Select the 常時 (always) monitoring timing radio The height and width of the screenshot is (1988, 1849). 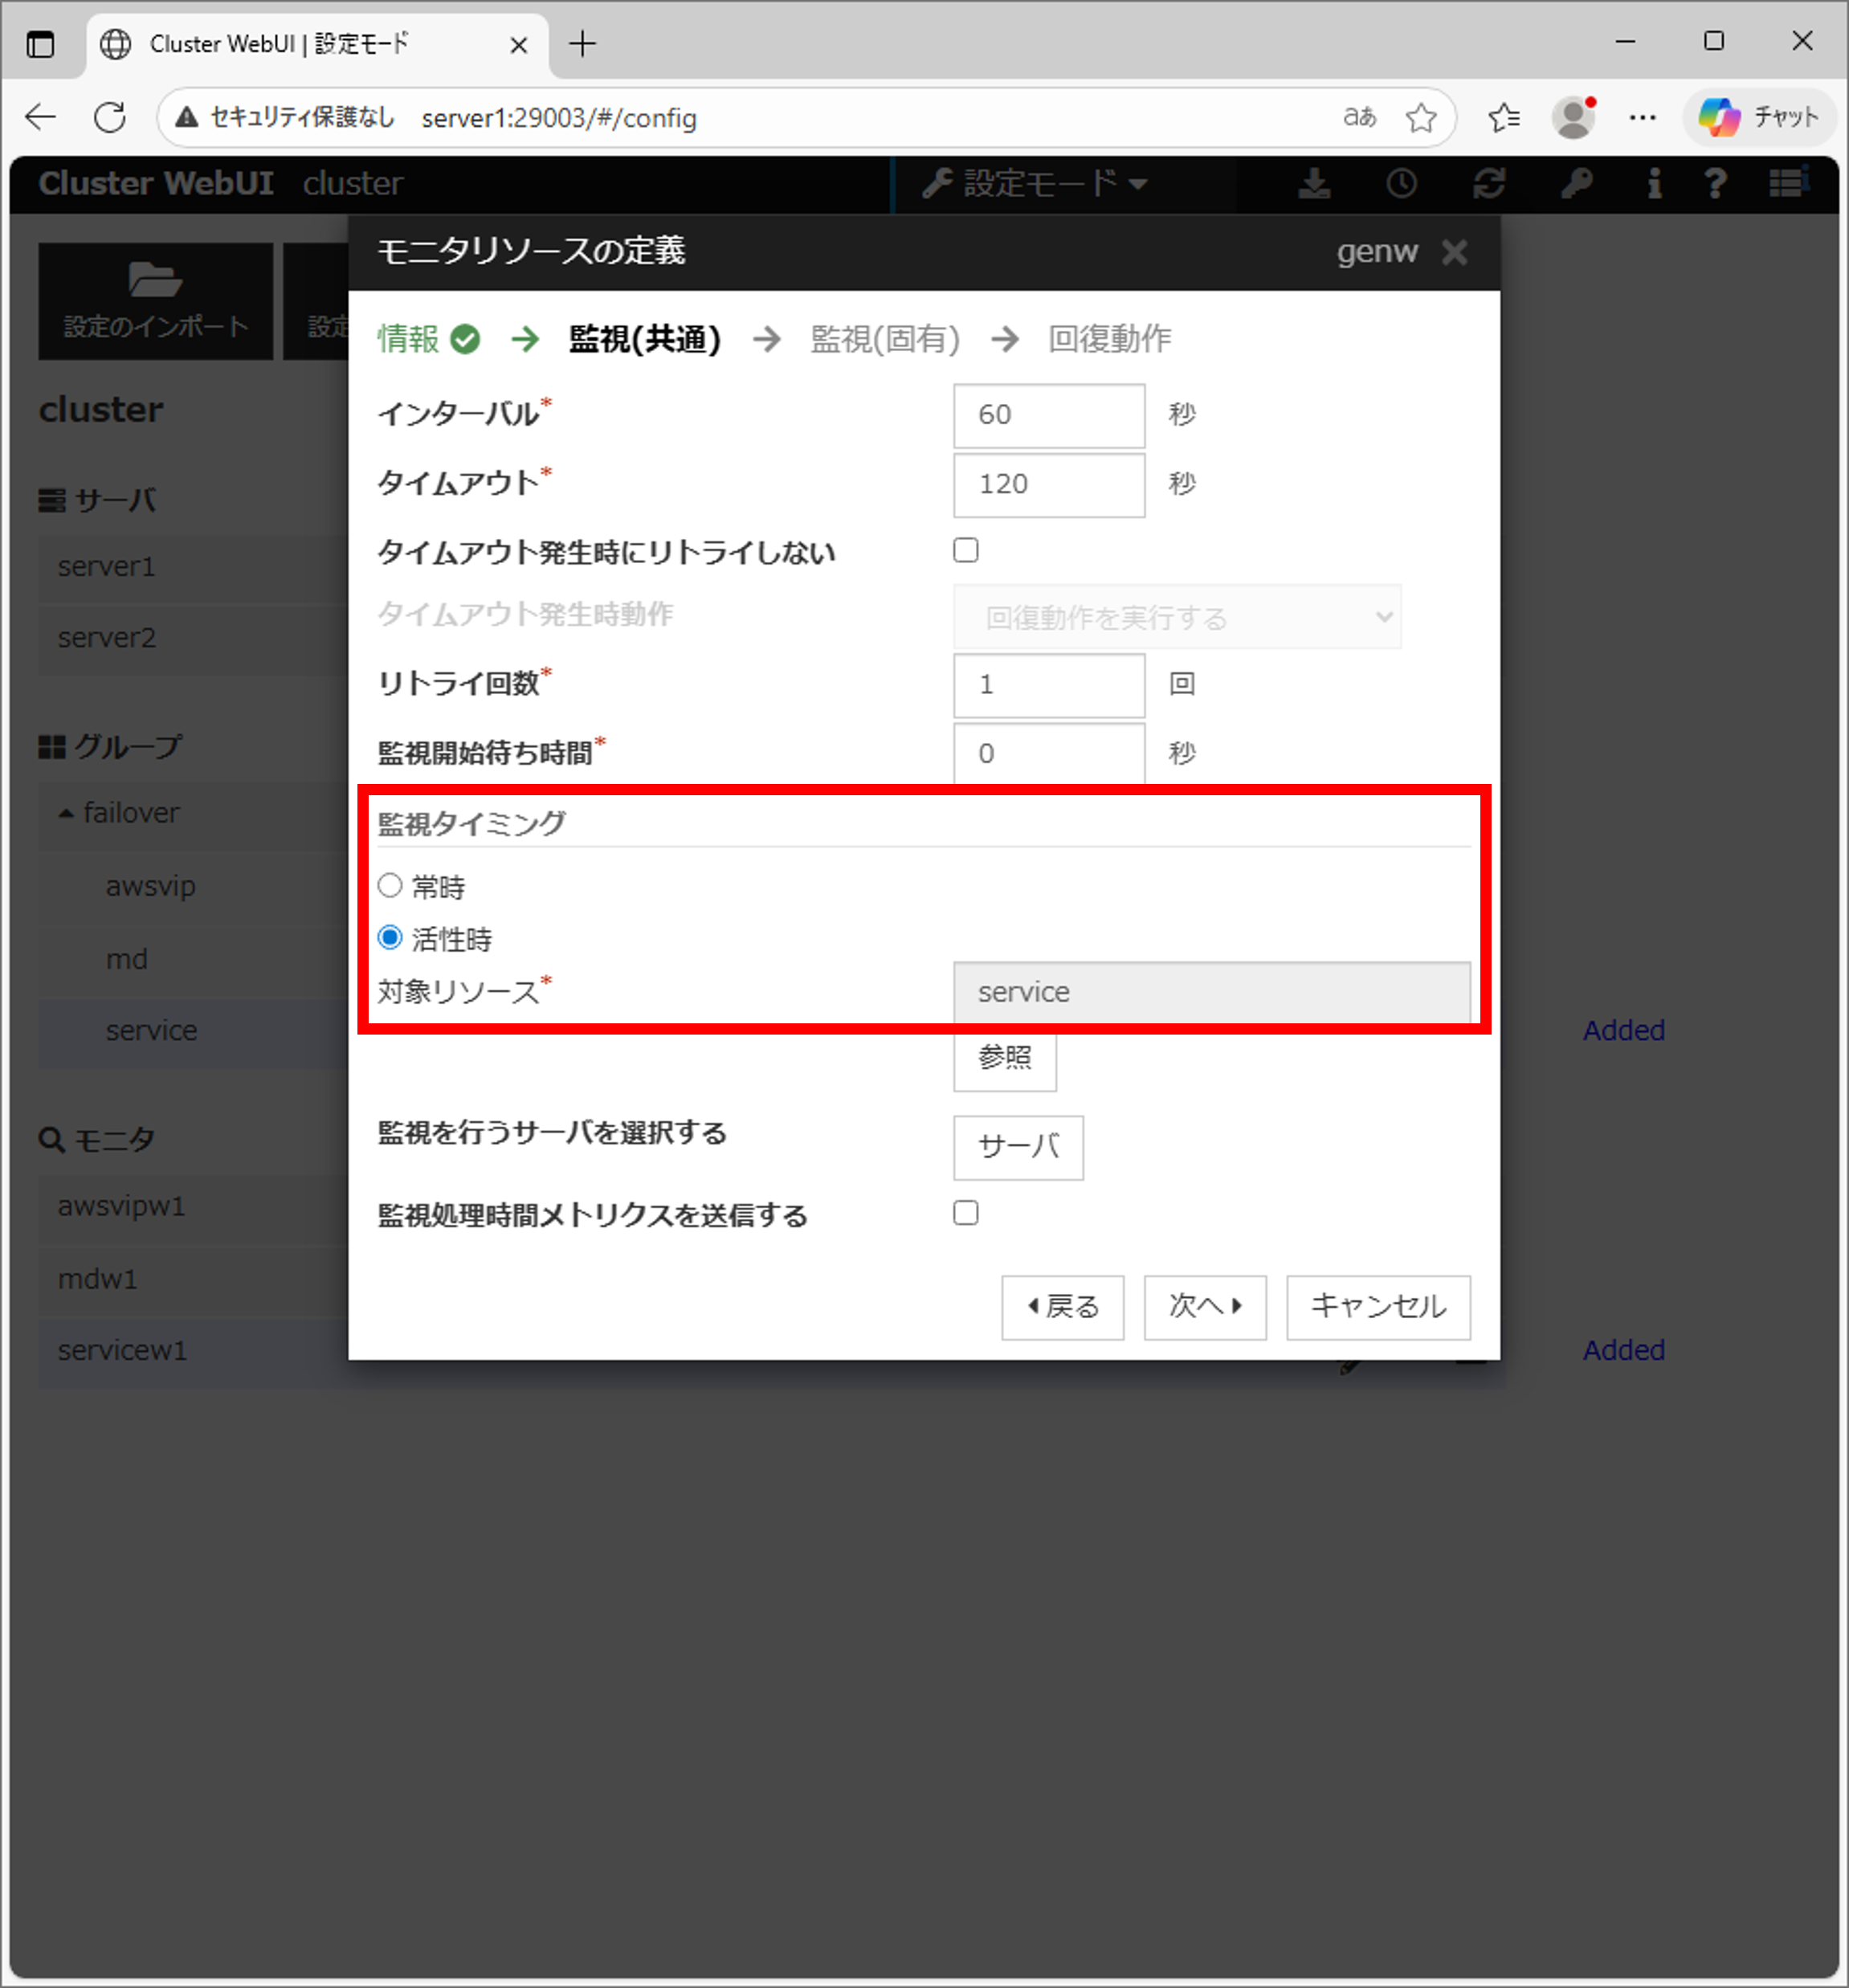pos(390,885)
